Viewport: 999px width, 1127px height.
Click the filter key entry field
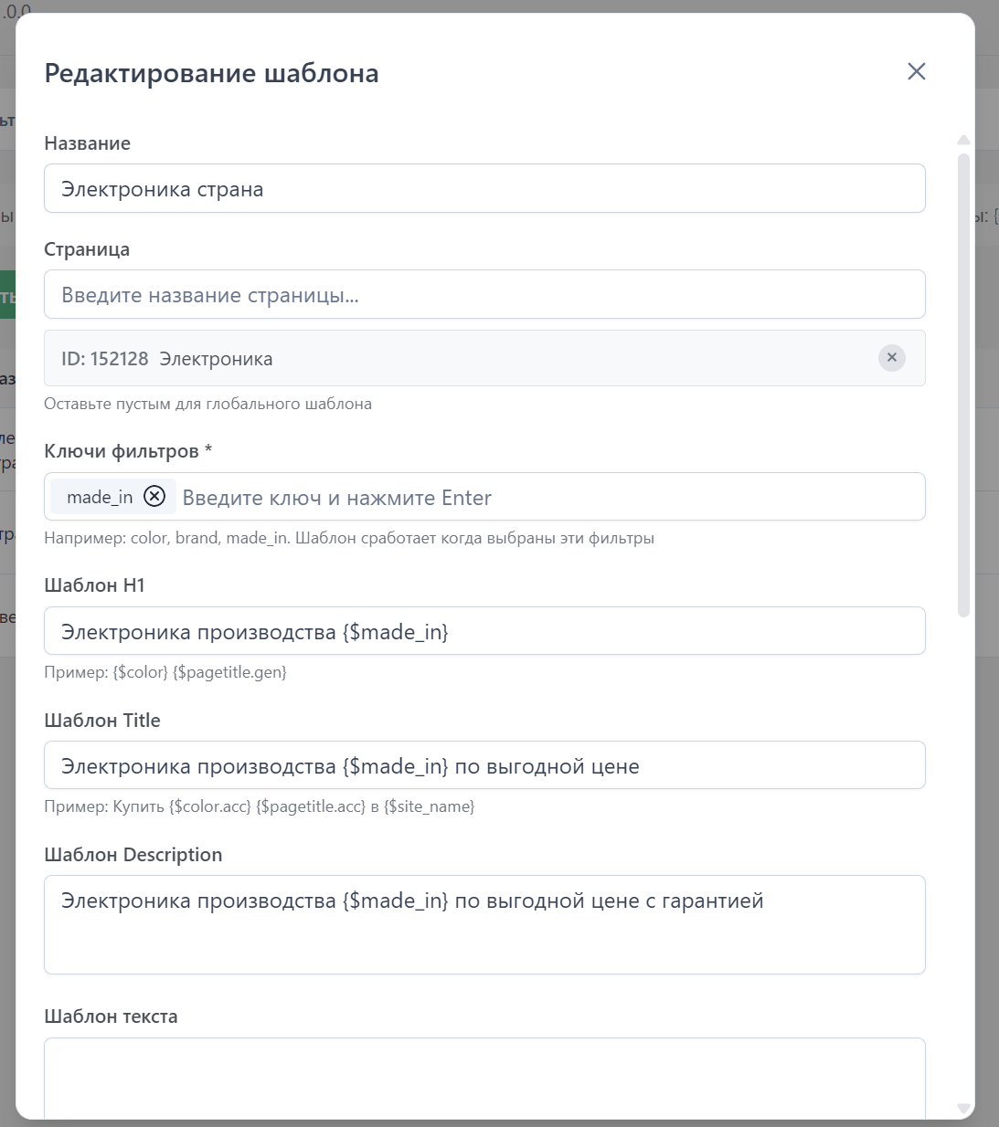coord(548,498)
